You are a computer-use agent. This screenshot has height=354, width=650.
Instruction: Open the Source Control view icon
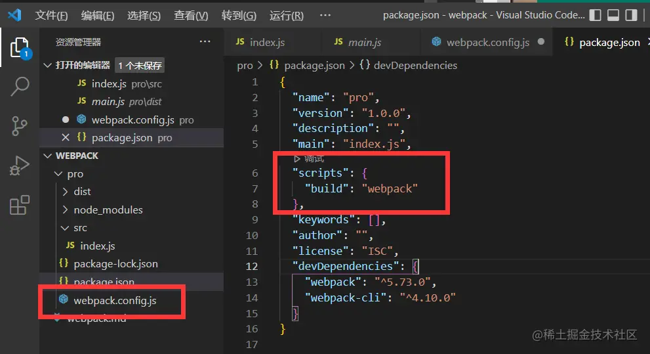(20, 126)
